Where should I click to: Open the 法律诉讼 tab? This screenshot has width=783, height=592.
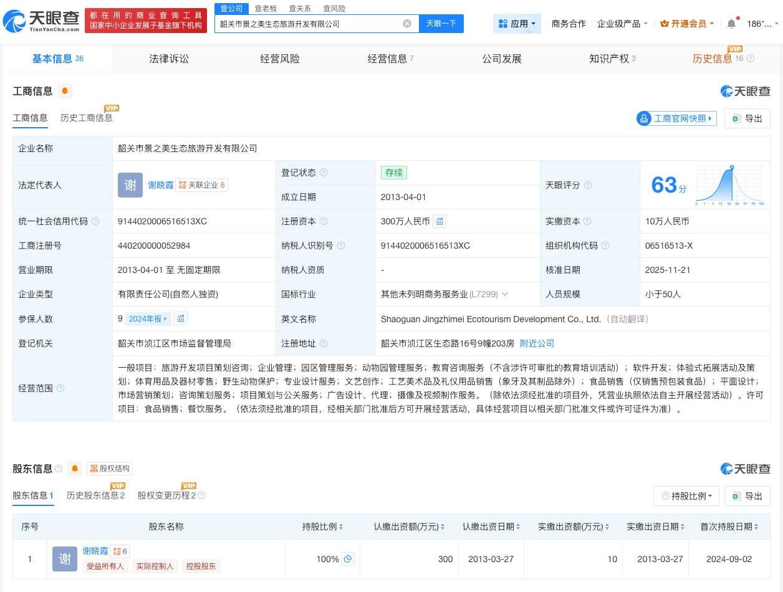coord(168,59)
